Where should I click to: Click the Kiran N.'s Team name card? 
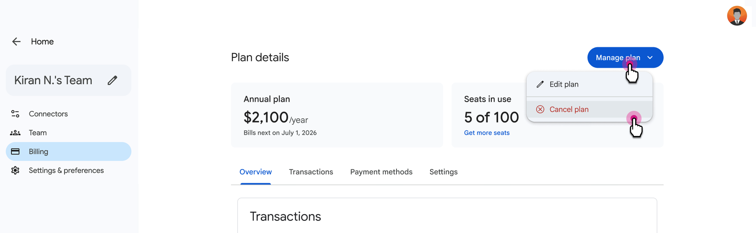click(53, 80)
